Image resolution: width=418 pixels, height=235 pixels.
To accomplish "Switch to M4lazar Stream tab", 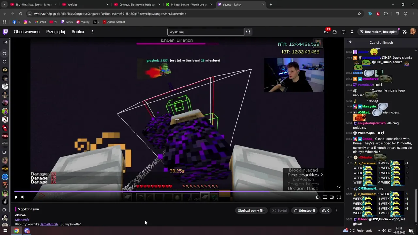I will click(189, 5).
